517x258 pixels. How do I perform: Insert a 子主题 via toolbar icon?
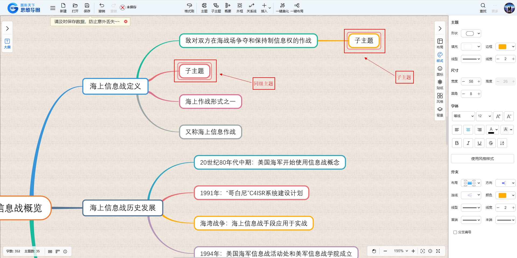coord(216,6)
